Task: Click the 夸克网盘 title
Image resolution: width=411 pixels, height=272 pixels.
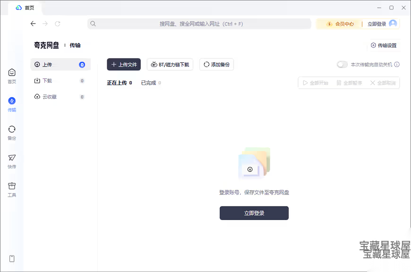Action: tap(46, 45)
